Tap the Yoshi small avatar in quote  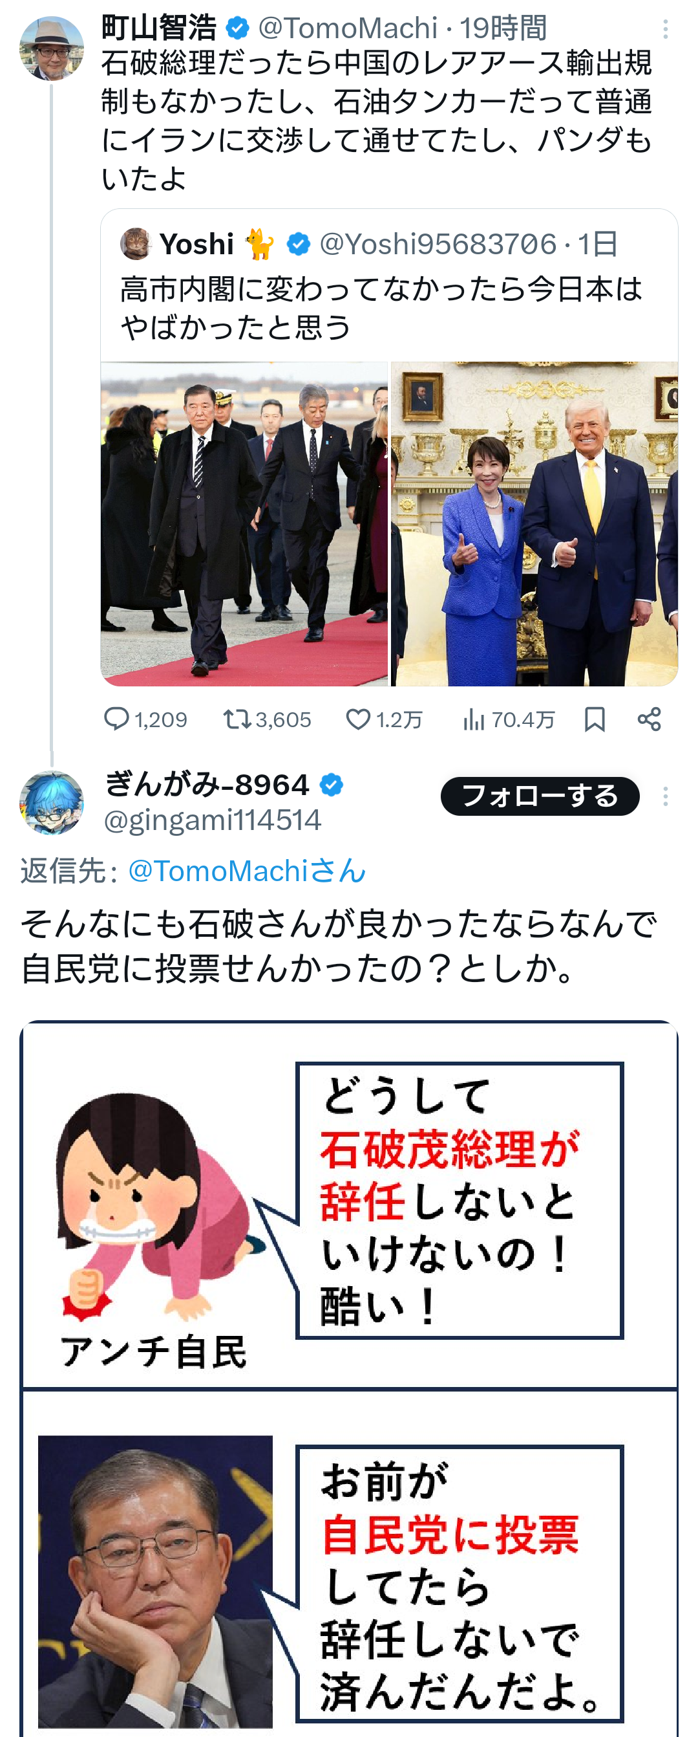(x=136, y=244)
